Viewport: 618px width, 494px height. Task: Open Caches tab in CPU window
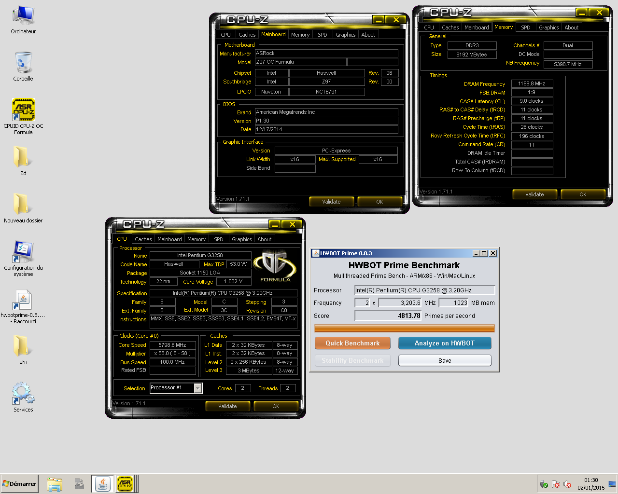point(143,239)
